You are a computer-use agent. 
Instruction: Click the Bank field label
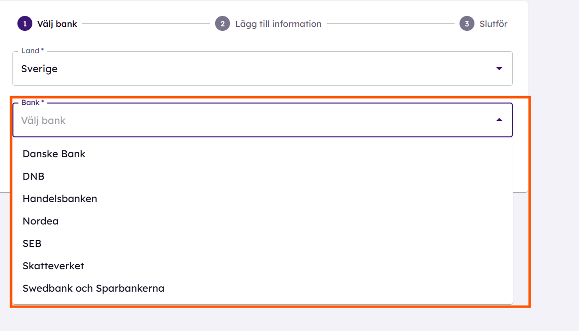(32, 103)
